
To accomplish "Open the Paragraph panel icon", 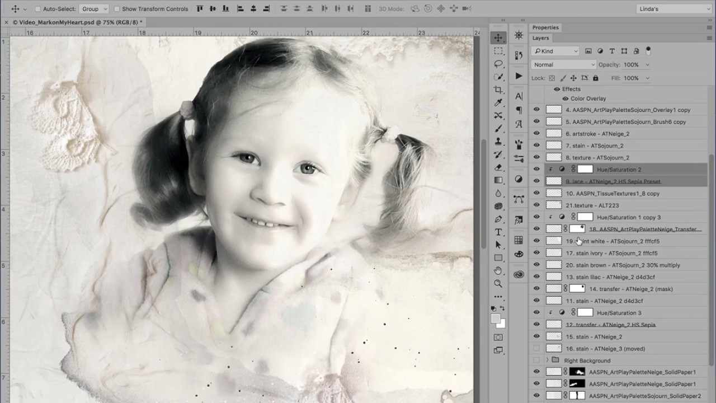I will [x=519, y=110].
